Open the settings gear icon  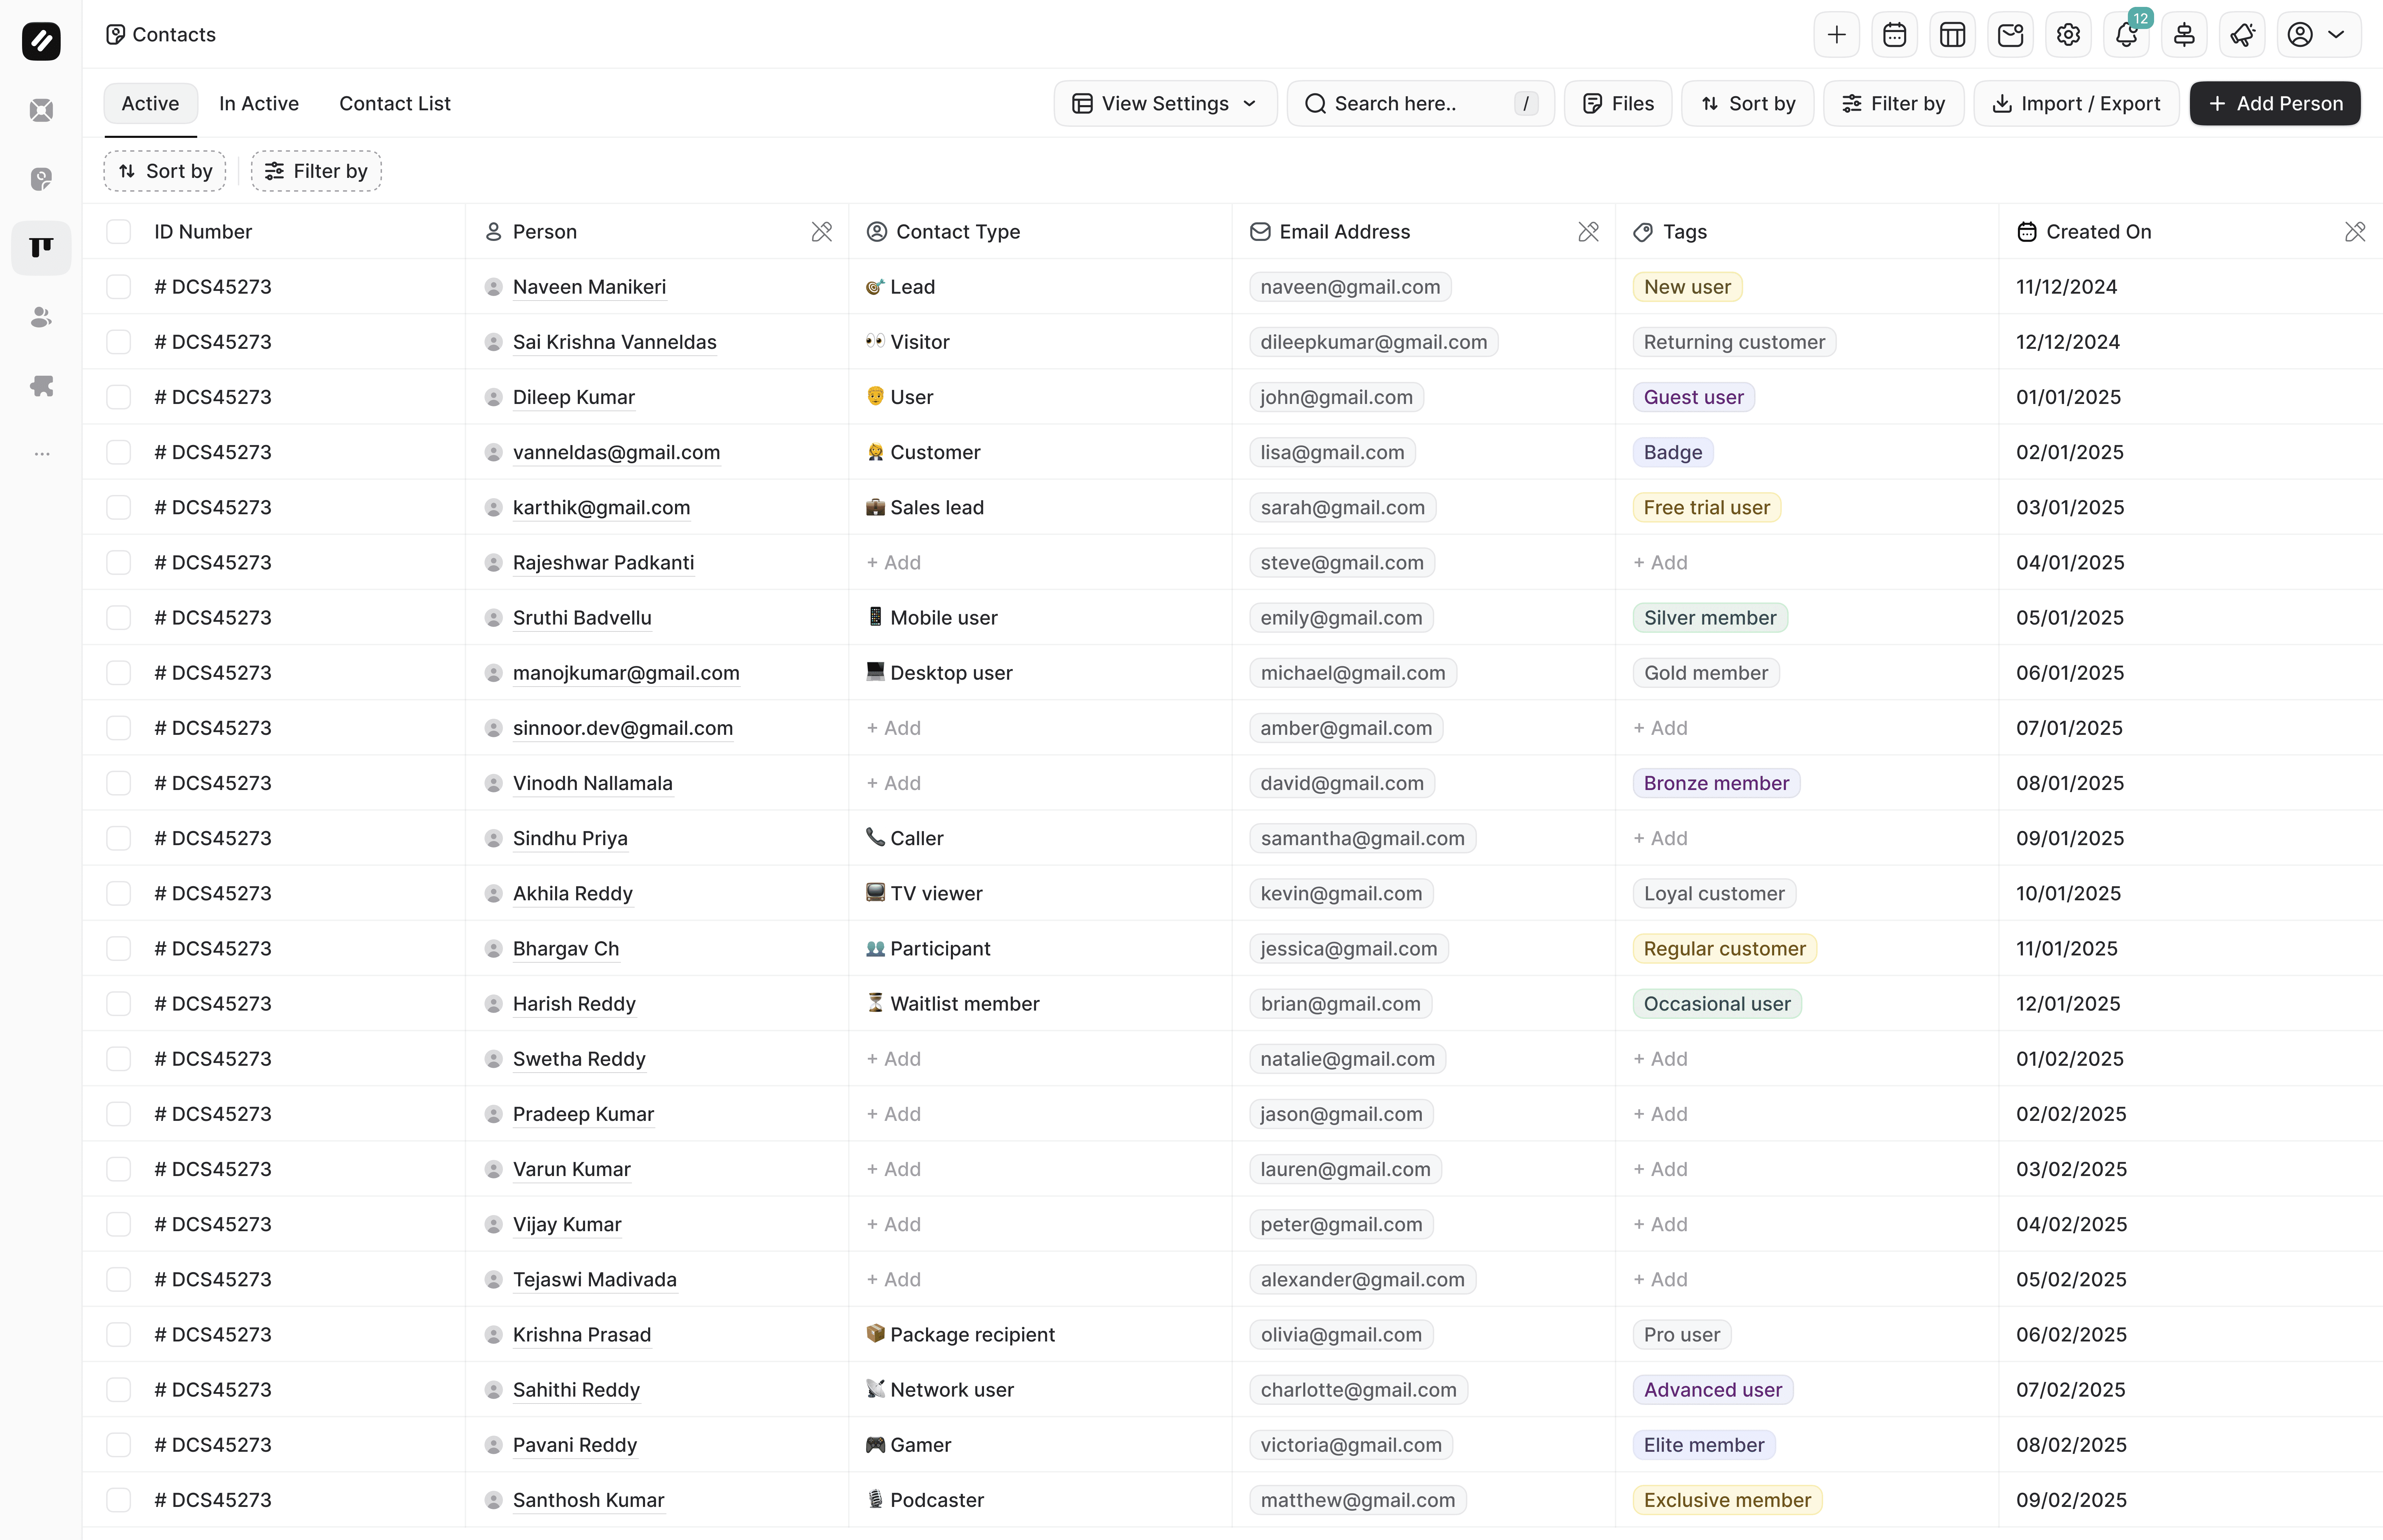2068,35
